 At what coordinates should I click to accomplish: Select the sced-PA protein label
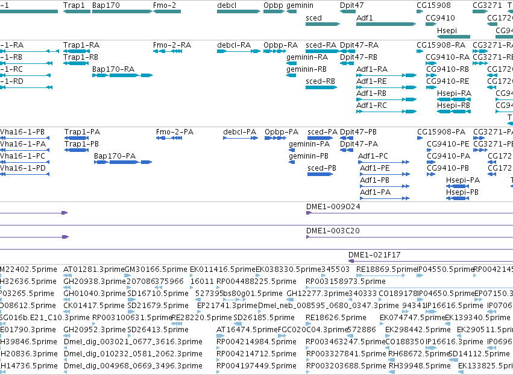pos(323,132)
